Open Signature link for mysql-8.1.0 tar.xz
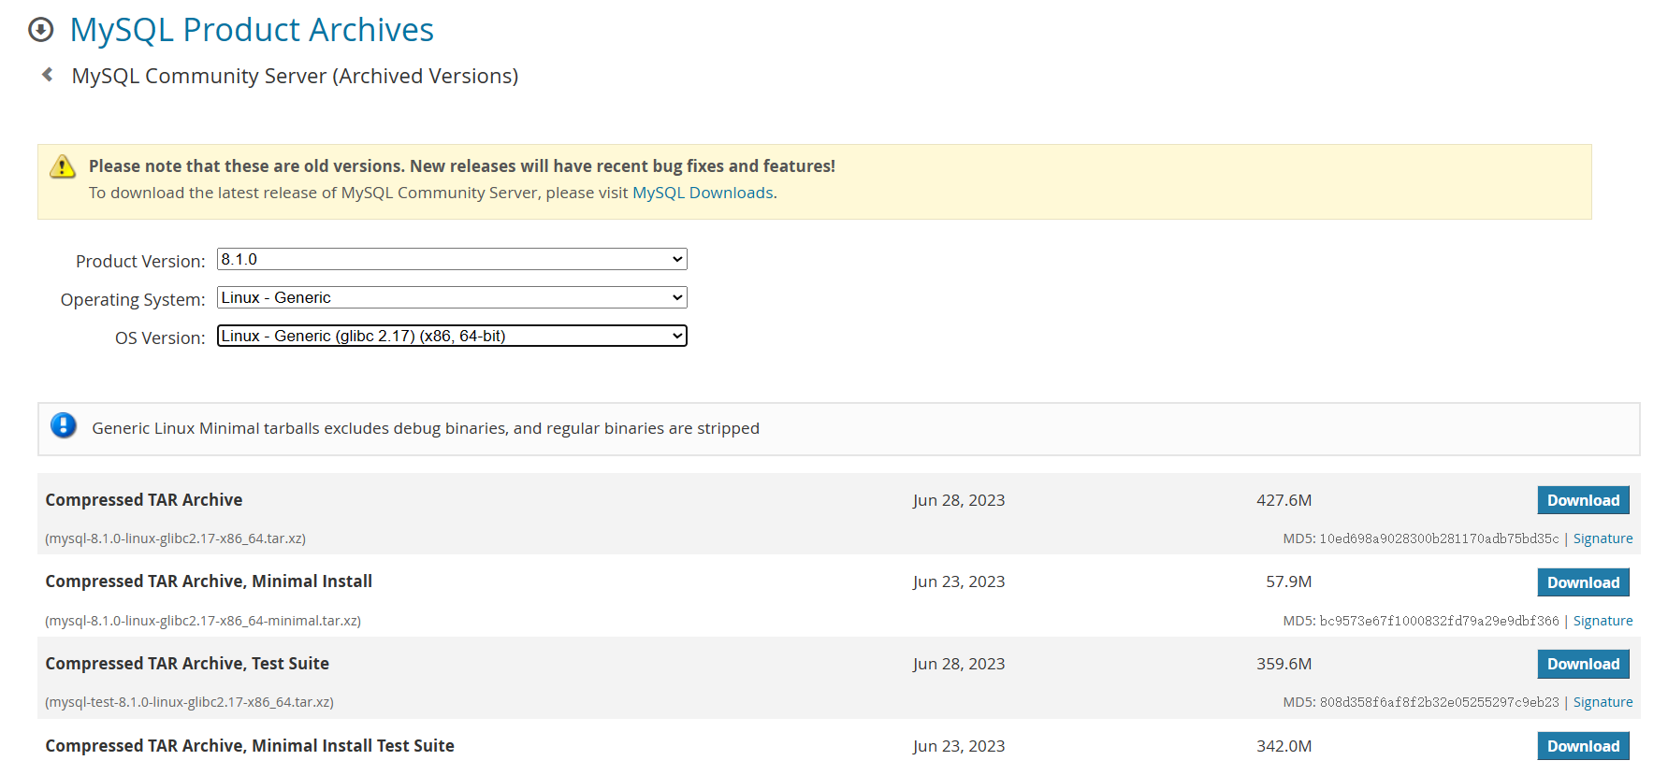 click(x=1603, y=538)
